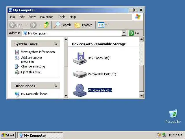Open the Start menu
The image size is (185, 139).
tap(8, 135)
